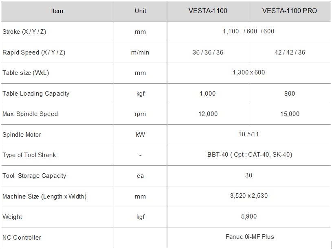
Task: Click the Unit column header
Action: point(140,11)
